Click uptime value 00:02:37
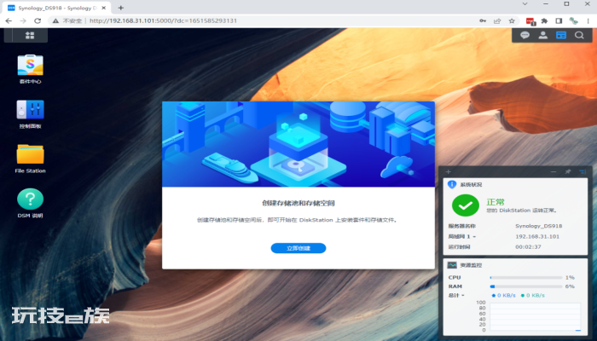This screenshot has height=341, width=597. (x=528, y=246)
